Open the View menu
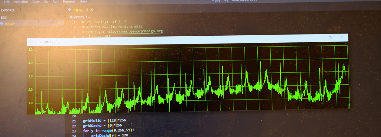Image resolution: width=381 pixels, height=137 pixels. pyautogui.click(x=36, y=2)
